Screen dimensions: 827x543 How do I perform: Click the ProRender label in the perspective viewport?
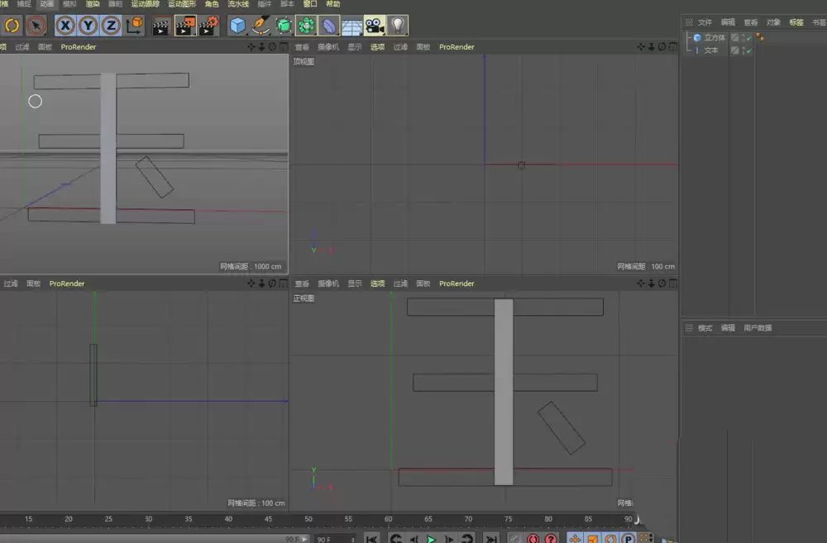point(78,47)
